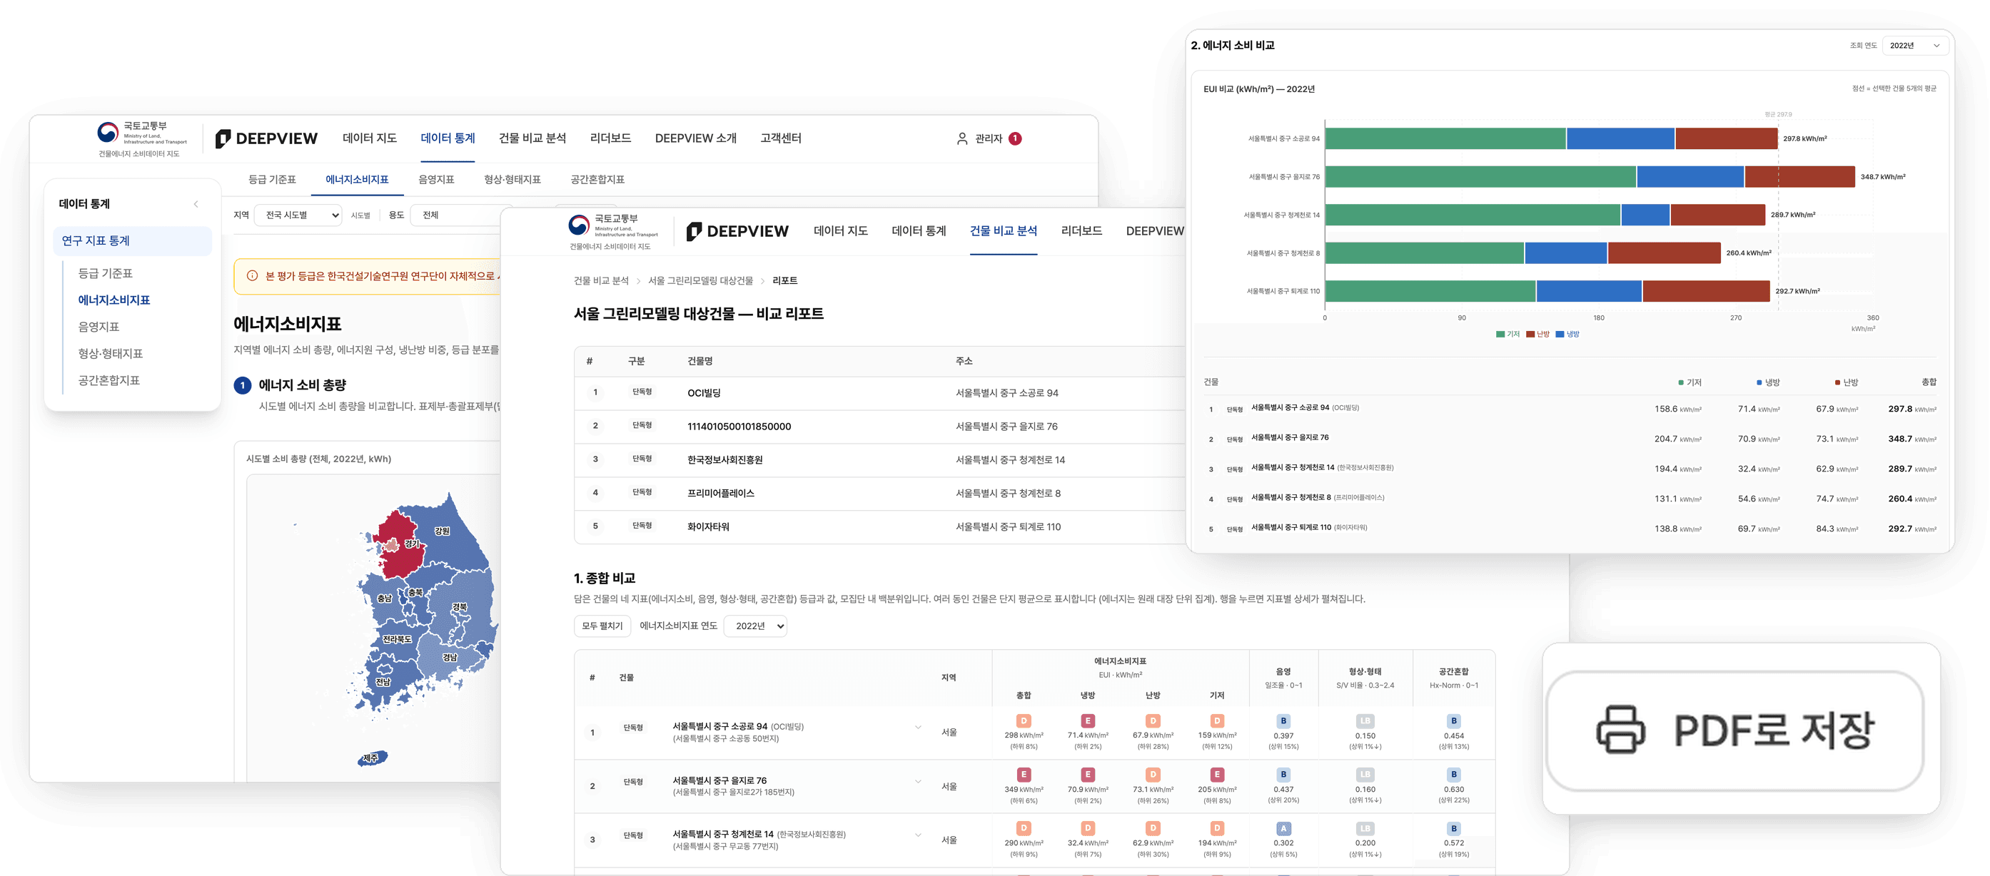This screenshot has height=876, width=1990.
Task: Open the red notification badge beside 관리자
Action: pos(1015,139)
